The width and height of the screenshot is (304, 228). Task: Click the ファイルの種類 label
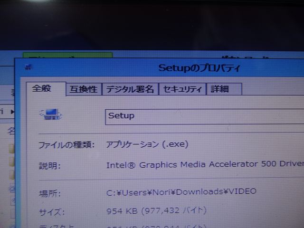(66, 145)
